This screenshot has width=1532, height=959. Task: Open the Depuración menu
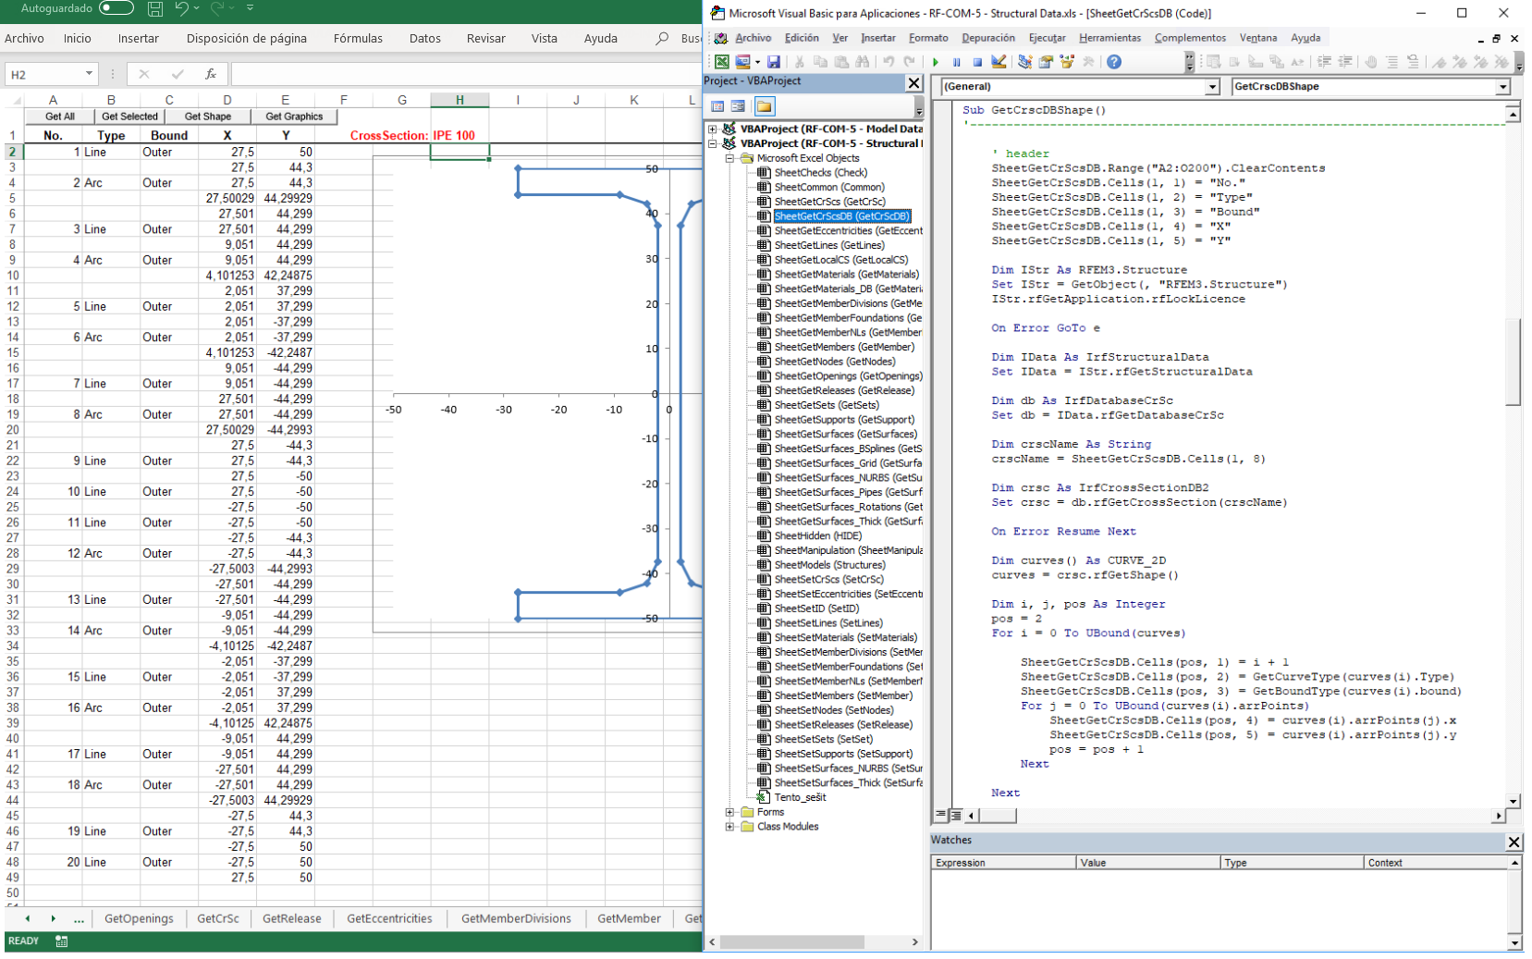coord(987,38)
